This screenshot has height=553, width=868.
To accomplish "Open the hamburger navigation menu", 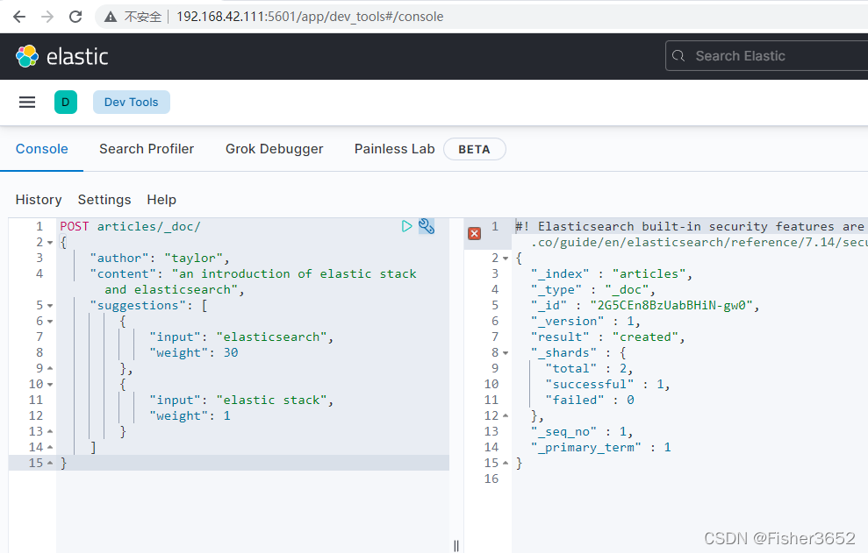I will (27, 103).
